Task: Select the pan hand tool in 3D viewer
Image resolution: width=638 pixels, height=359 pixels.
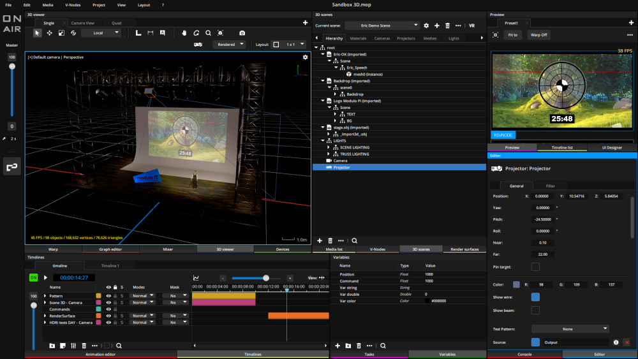Action: click(x=184, y=33)
